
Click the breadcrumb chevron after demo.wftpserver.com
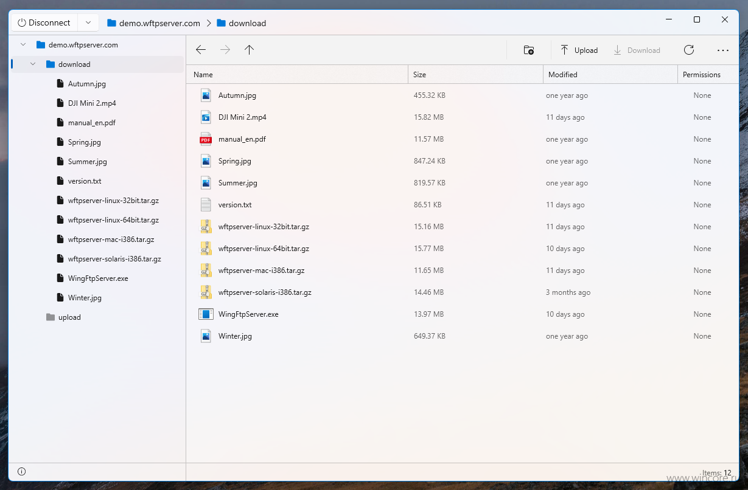pyautogui.click(x=209, y=23)
